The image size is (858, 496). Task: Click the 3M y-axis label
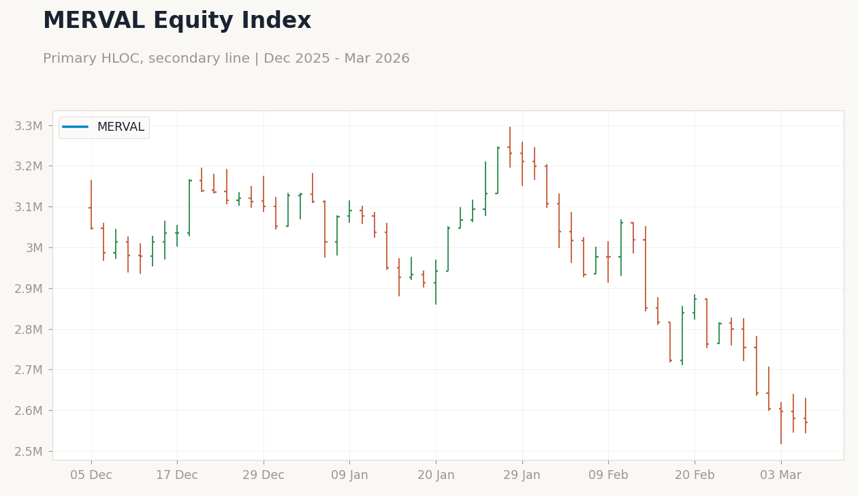pyautogui.click(x=35, y=247)
